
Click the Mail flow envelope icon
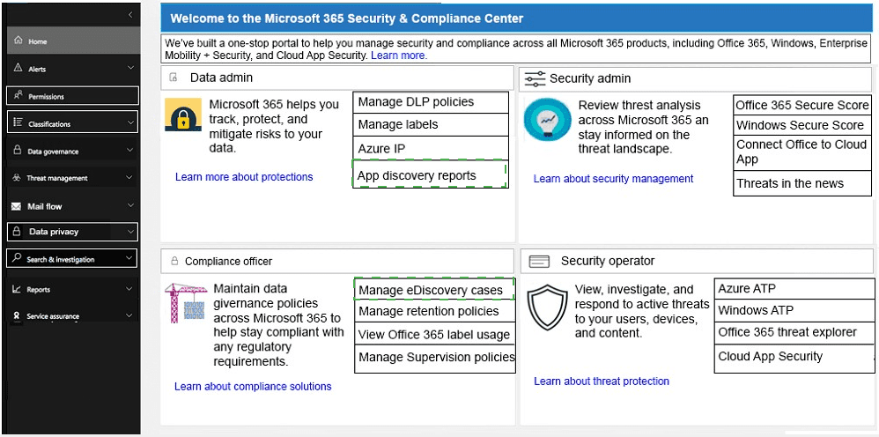point(16,206)
